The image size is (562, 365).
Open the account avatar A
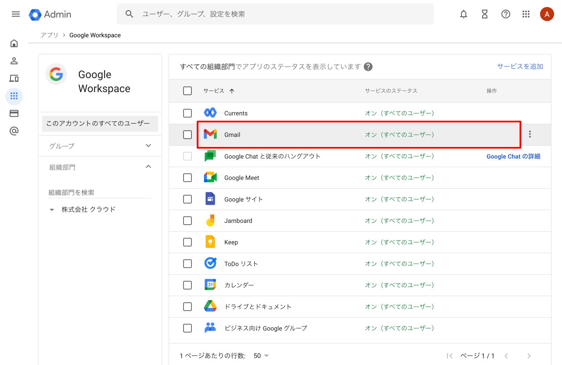[x=547, y=14]
